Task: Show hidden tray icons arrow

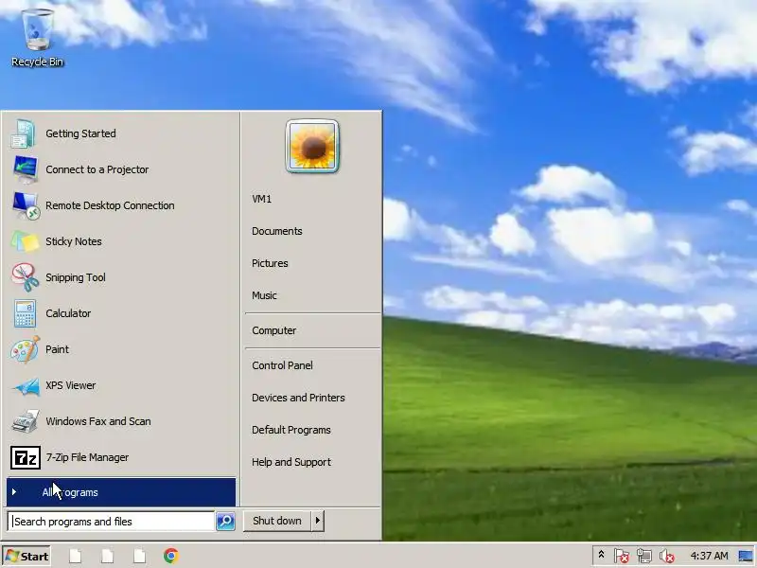Action: tap(601, 555)
